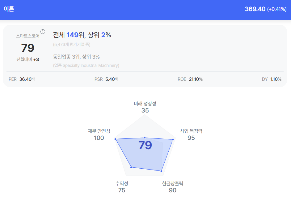Click the PER 36.40배 metric

pyautogui.click(x=22, y=79)
